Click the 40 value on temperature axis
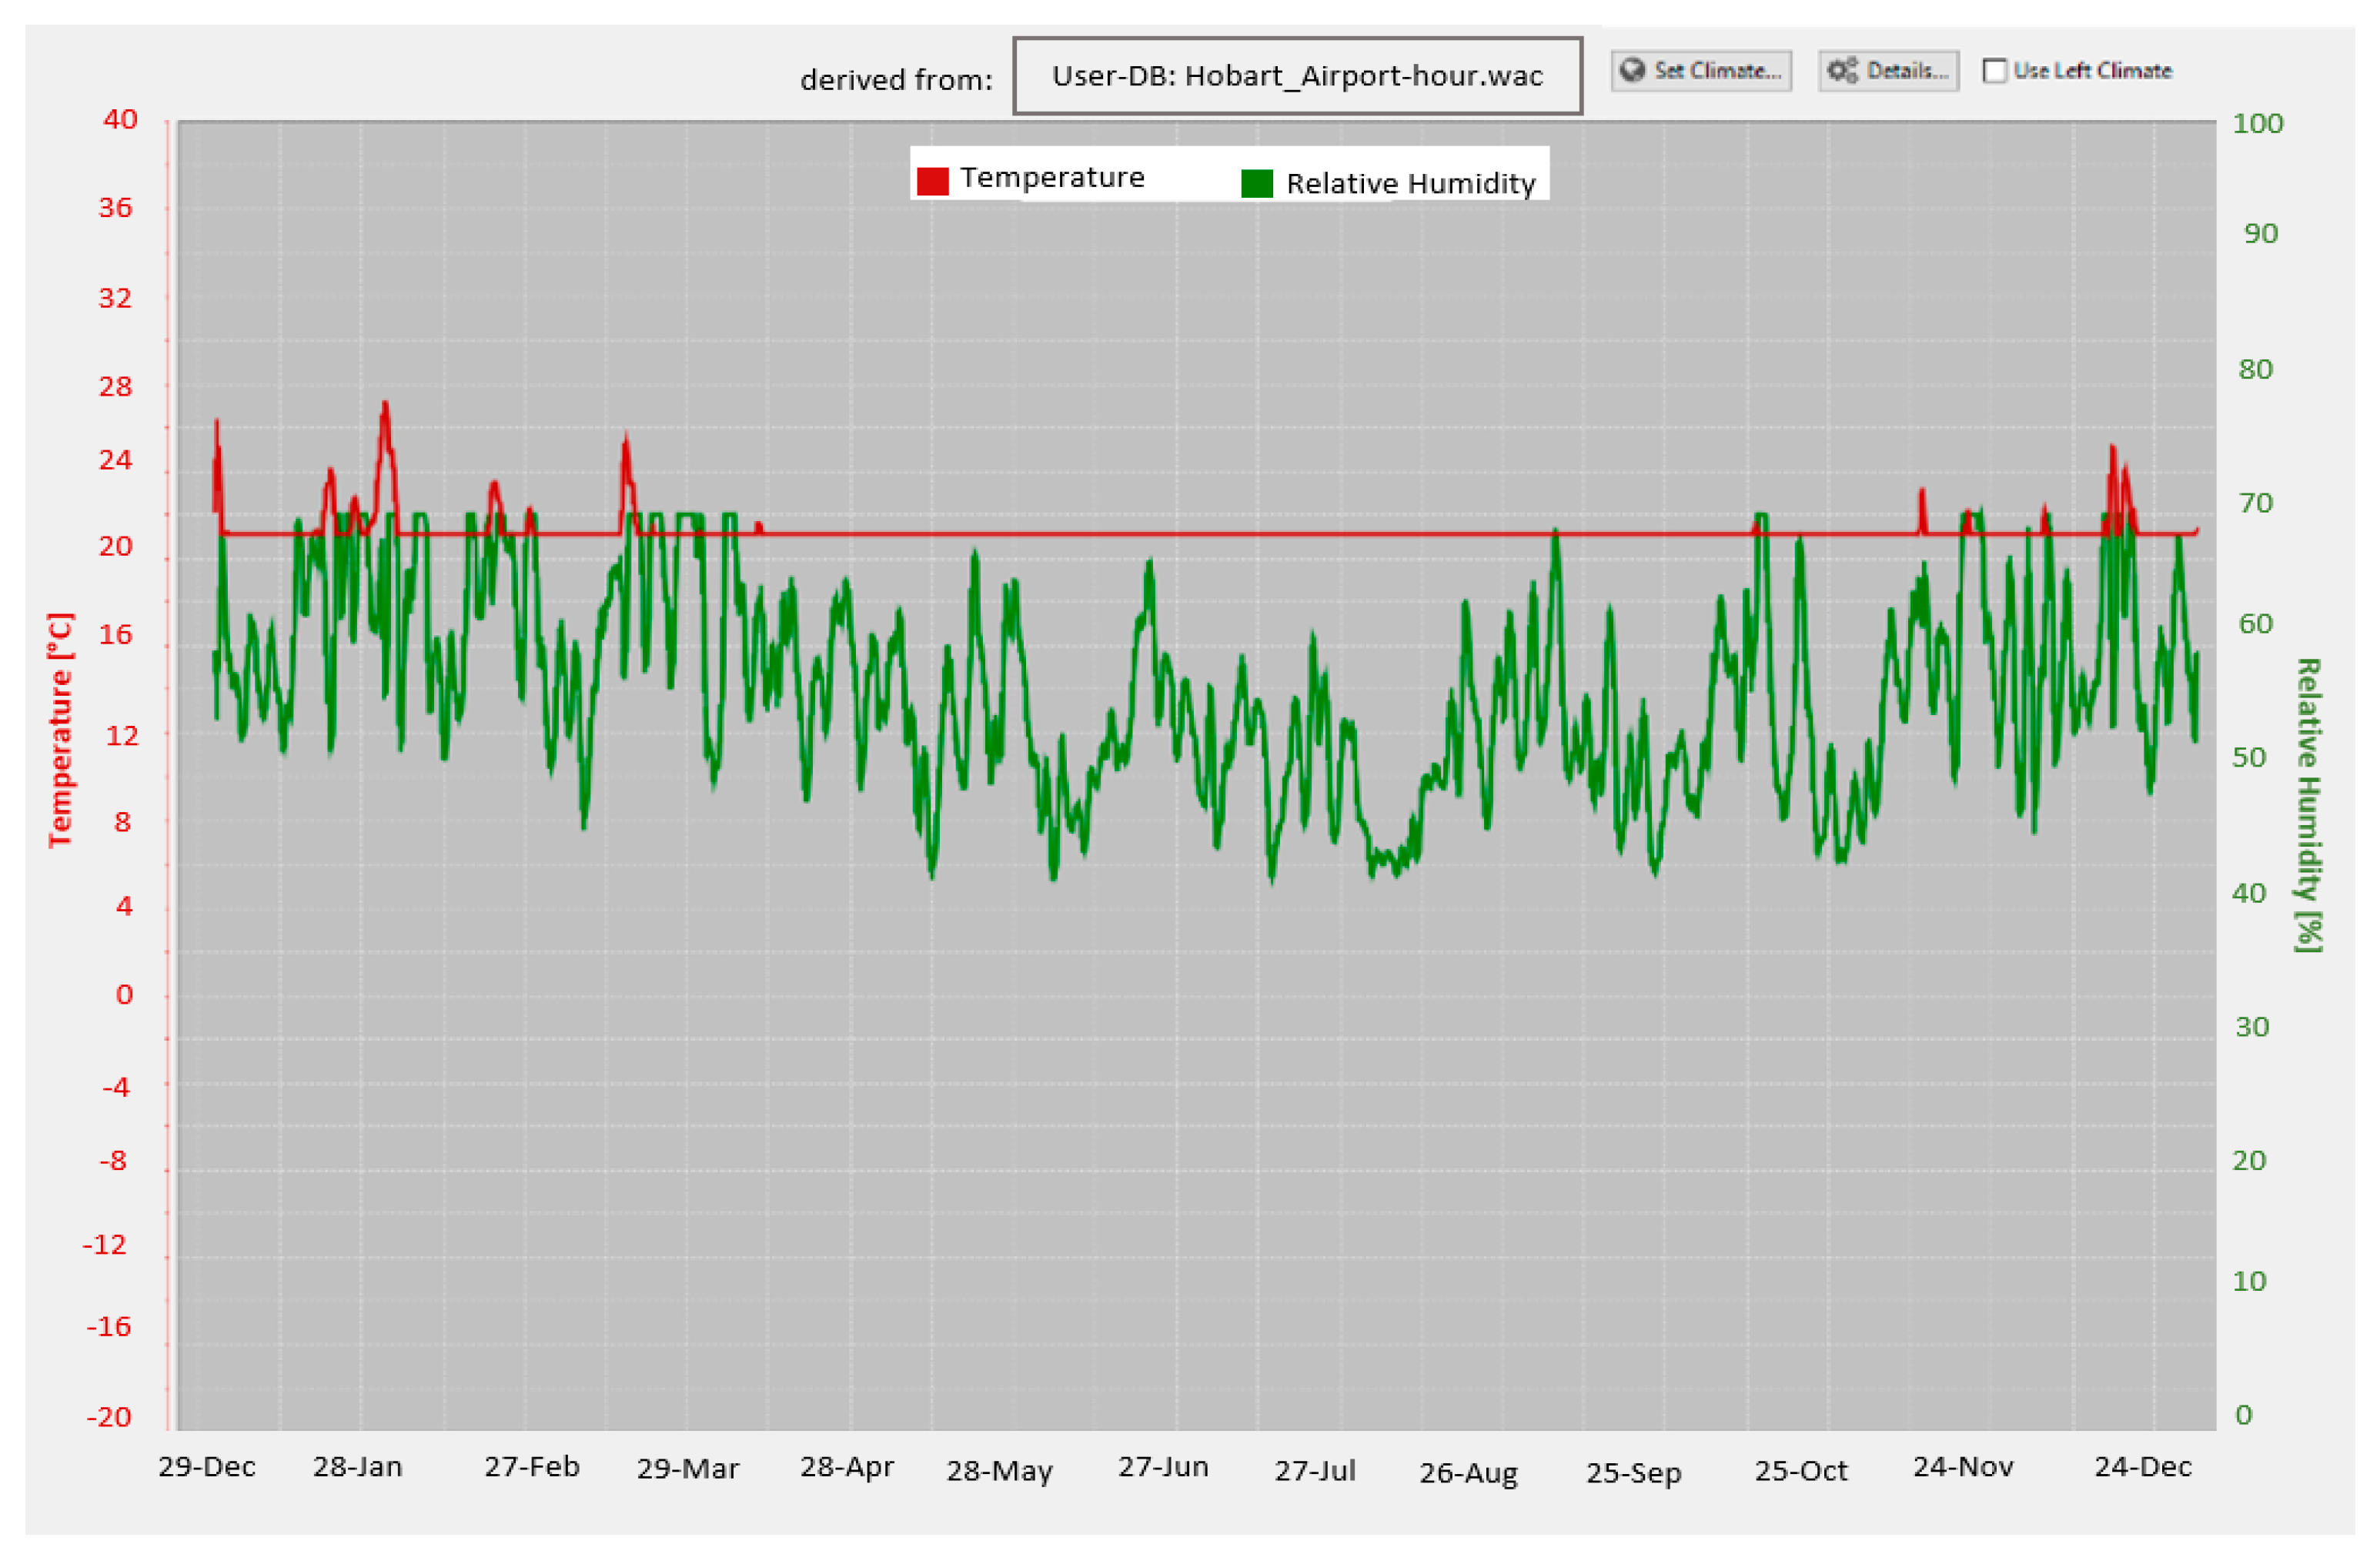The width and height of the screenshot is (2380, 1561). (120, 120)
